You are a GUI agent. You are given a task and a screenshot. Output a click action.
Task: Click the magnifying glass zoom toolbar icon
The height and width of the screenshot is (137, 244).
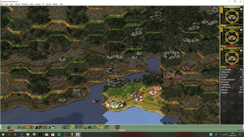[x=64, y=127]
